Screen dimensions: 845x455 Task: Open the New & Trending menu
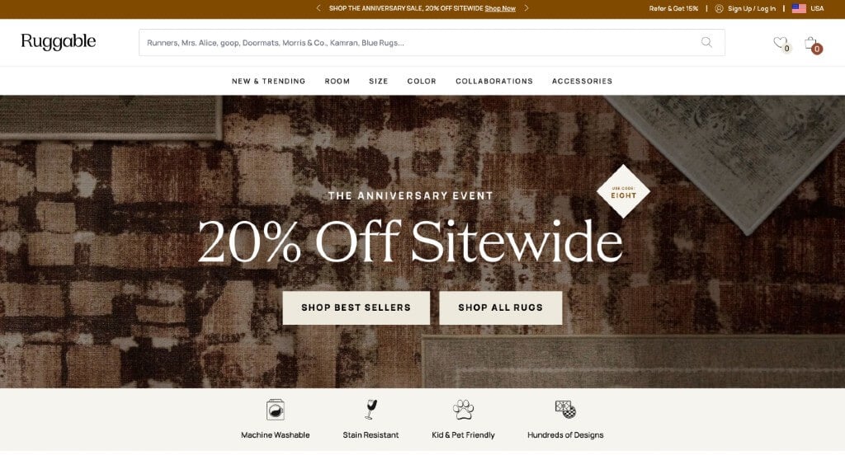click(x=268, y=82)
